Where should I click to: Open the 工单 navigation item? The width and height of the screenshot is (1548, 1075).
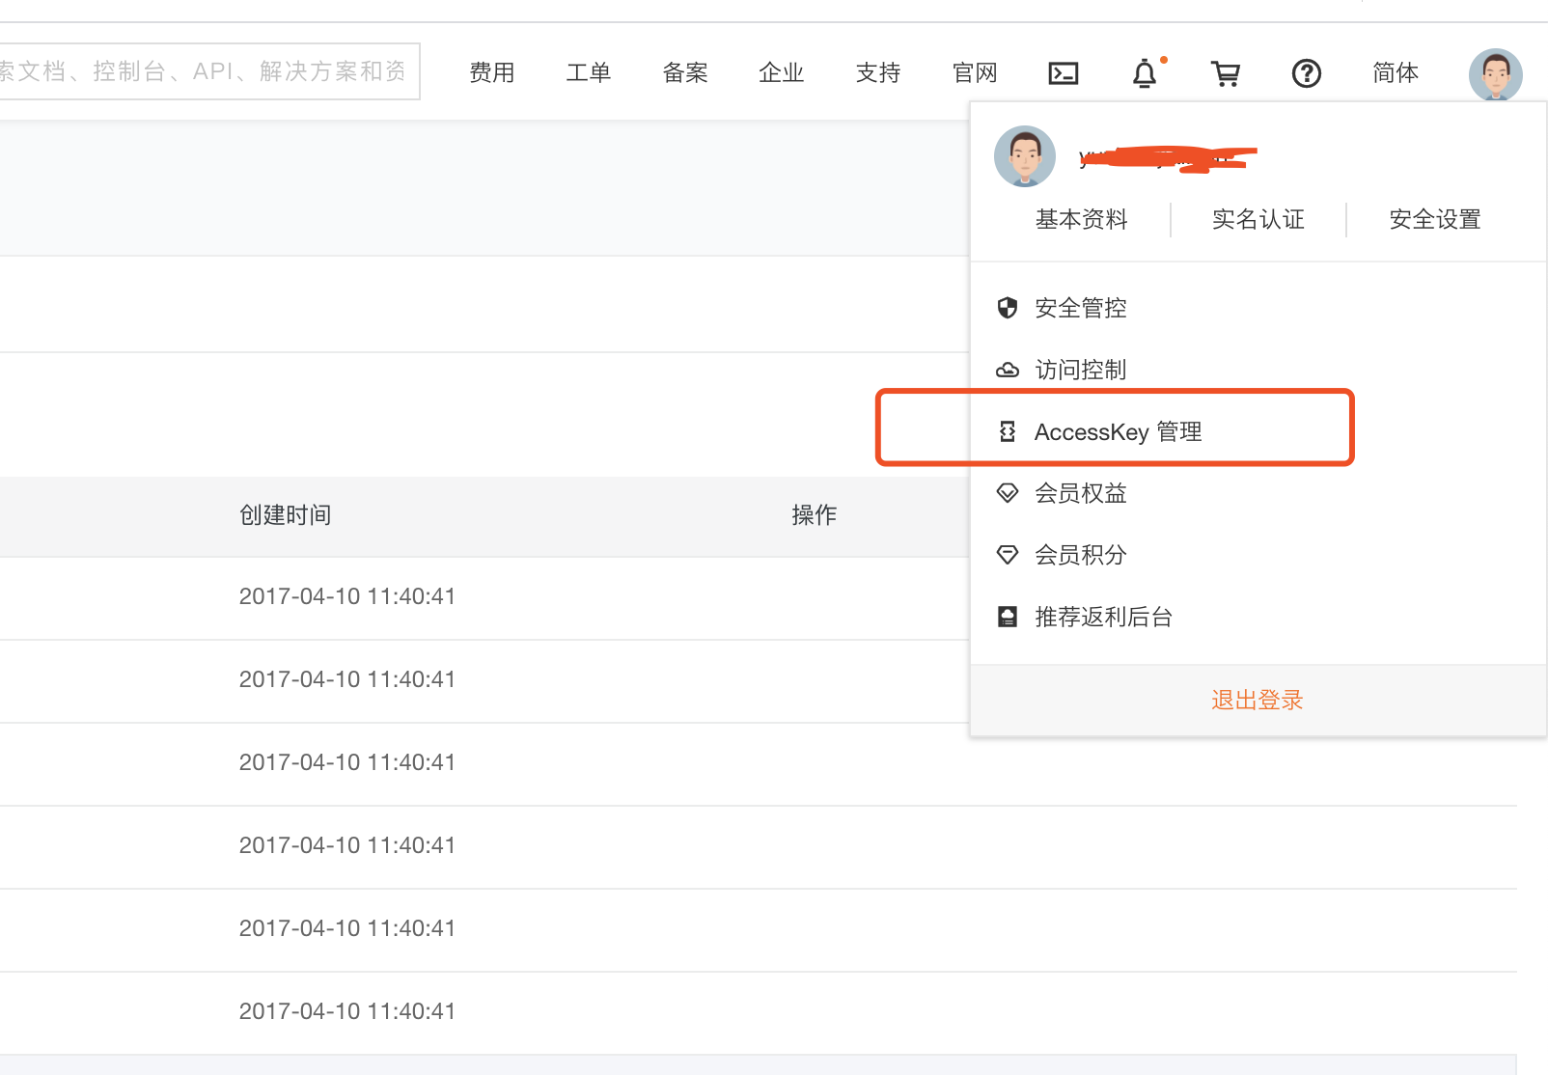(589, 73)
